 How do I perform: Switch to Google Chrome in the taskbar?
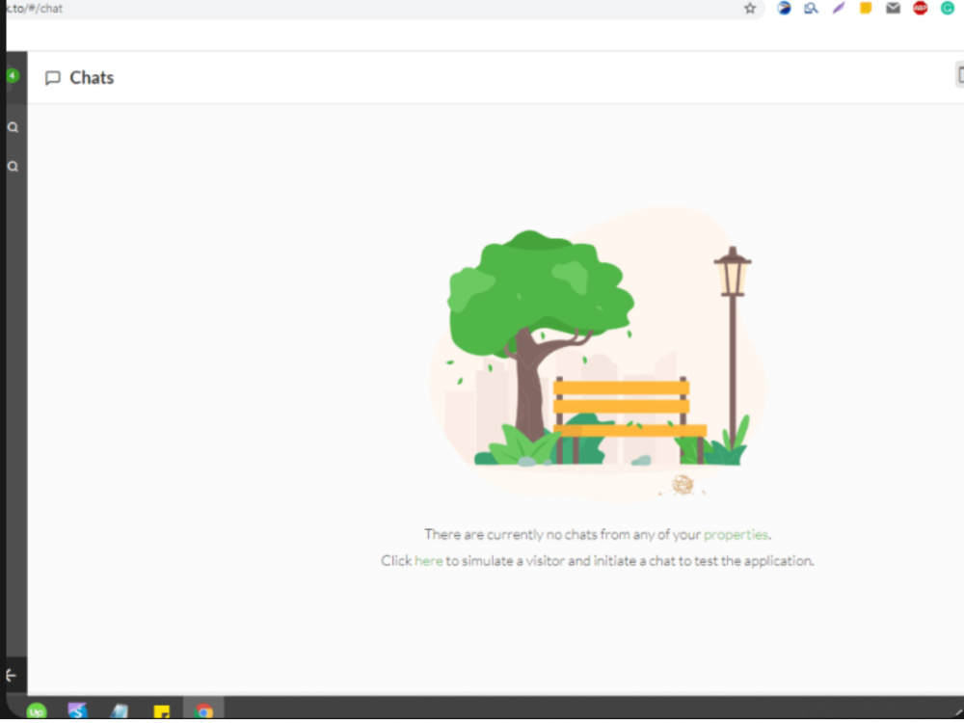[203, 711]
